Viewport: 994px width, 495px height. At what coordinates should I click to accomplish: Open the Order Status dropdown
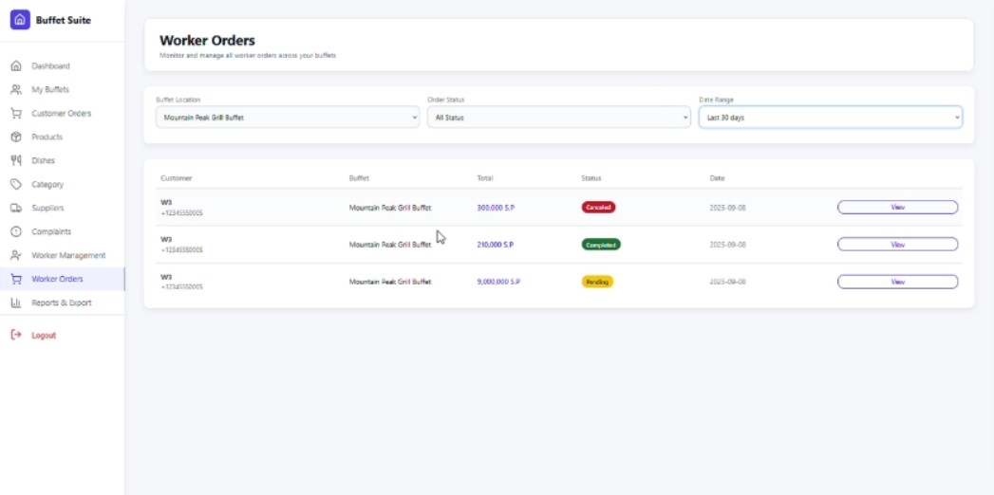tap(558, 118)
